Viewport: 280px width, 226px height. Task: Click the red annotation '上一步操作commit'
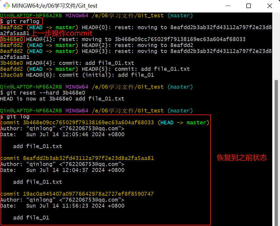62,33
